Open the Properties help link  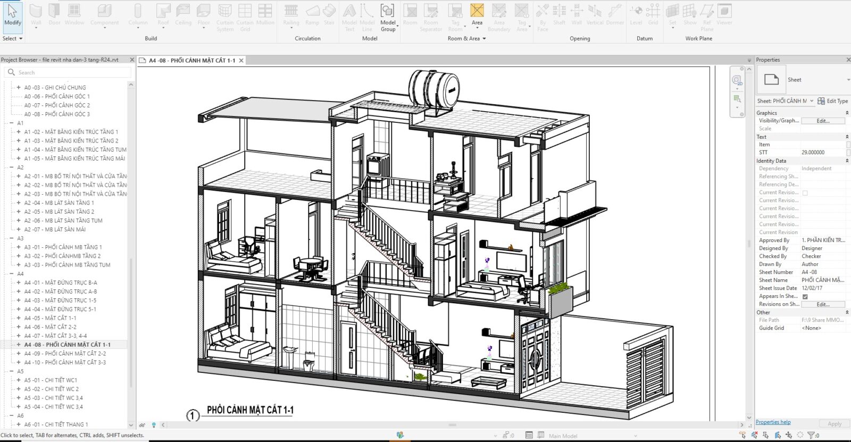point(773,422)
